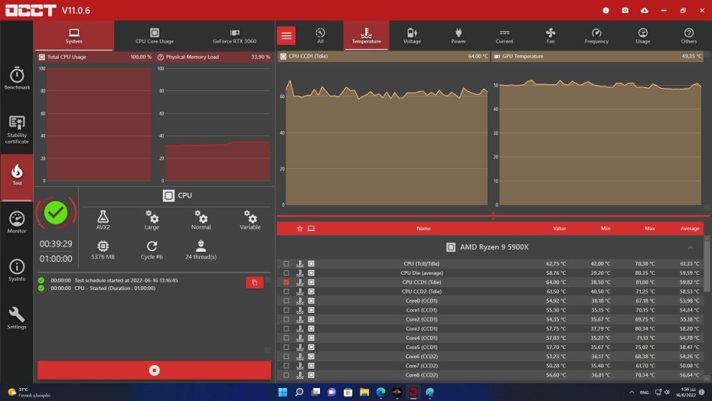Click the Large data set option
Viewport: 712px width, 401px height.
click(152, 220)
